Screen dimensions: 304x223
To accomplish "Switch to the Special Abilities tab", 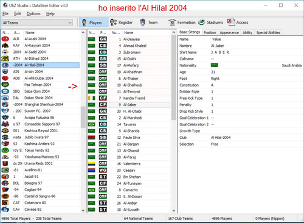I will pyautogui.click(x=268, y=32).
